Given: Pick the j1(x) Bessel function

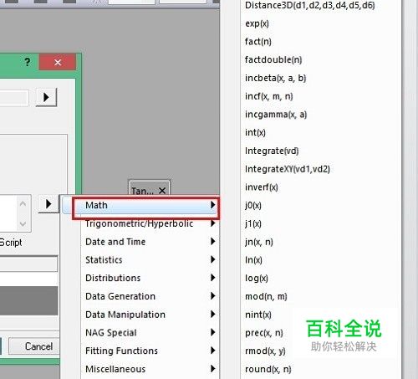Looking at the screenshot, I should tap(253, 223).
